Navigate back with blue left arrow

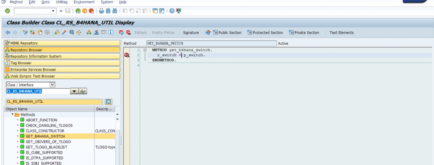pos(8,33)
